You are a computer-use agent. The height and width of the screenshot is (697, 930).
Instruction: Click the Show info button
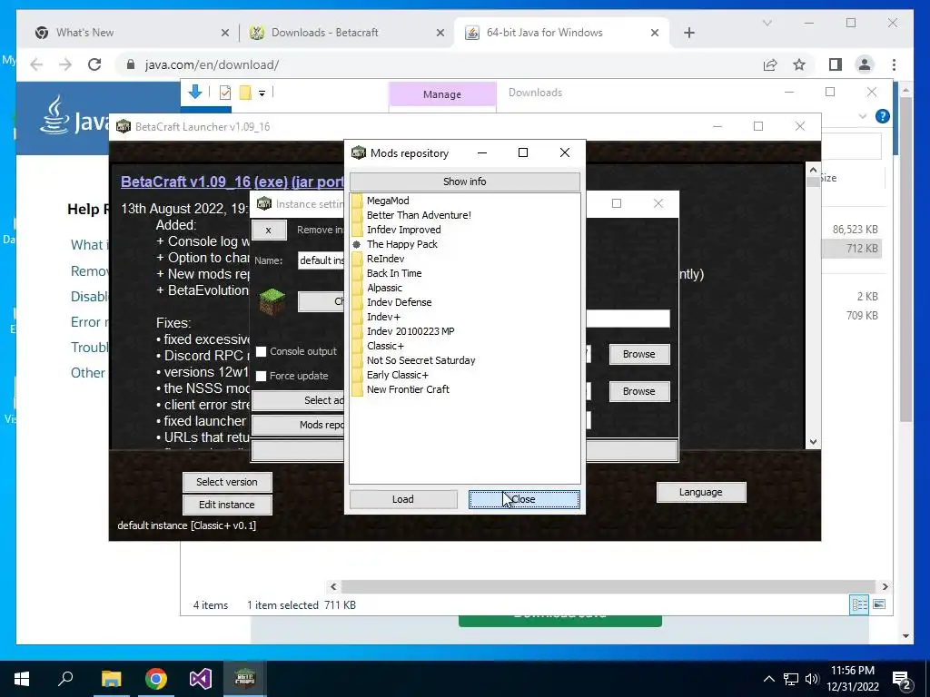pyautogui.click(x=464, y=182)
